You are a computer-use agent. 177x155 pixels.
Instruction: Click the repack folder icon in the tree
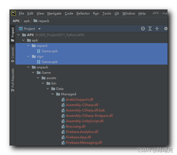coord(34,46)
